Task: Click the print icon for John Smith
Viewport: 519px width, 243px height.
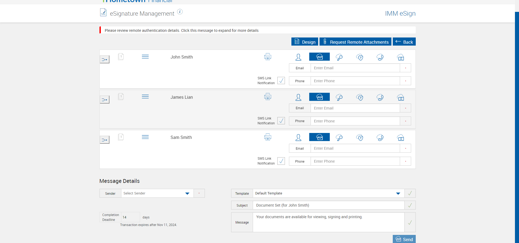Action: (268, 57)
